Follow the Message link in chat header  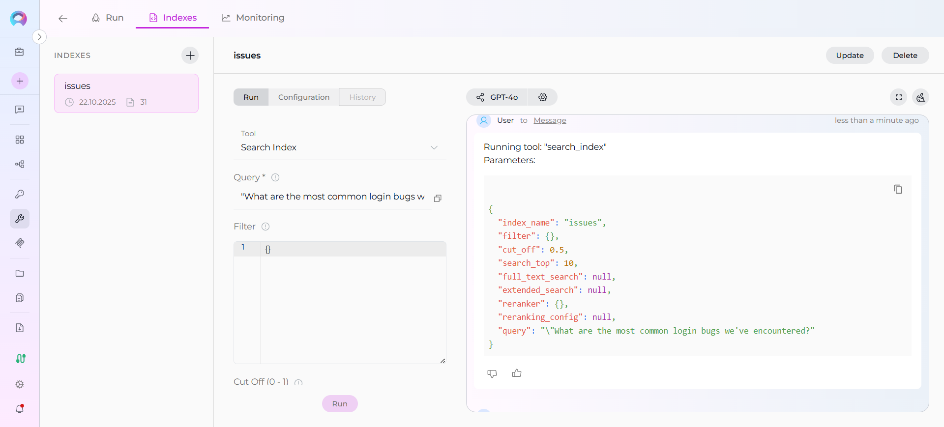click(550, 120)
